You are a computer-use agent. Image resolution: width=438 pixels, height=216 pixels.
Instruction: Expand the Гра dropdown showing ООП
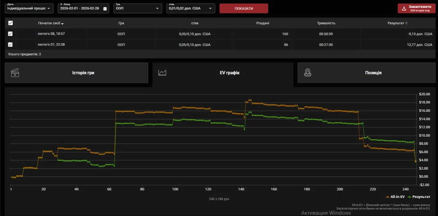click(138, 8)
